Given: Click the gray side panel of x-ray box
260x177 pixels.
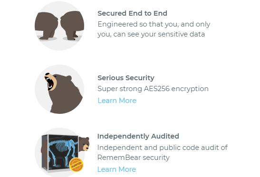Looking at the screenshot, I should pyautogui.click(x=45, y=151).
